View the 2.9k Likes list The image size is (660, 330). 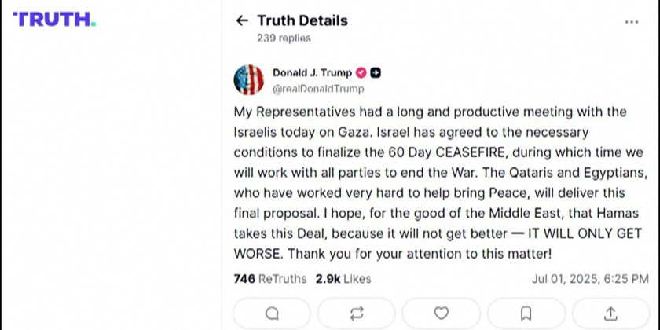[343, 279]
